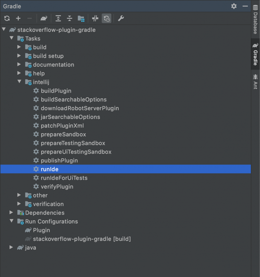Screen dimensions: 260x277
Task: Open the Database side tab
Action: 255,19
